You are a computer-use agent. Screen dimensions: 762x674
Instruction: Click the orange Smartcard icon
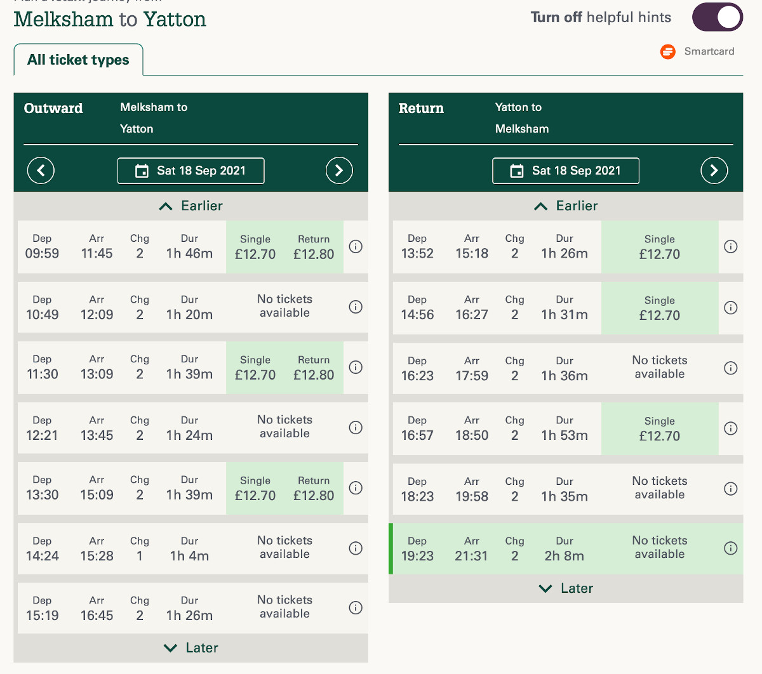pos(667,51)
